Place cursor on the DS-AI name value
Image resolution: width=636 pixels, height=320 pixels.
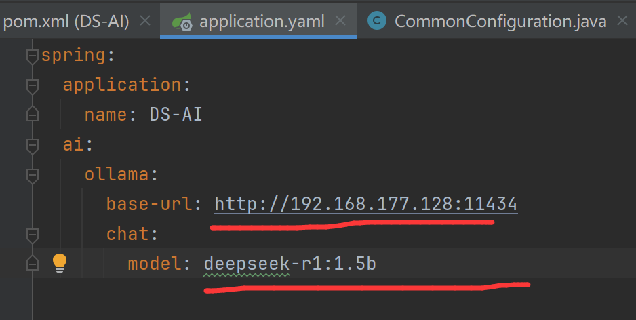pyautogui.click(x=176, y=115)
